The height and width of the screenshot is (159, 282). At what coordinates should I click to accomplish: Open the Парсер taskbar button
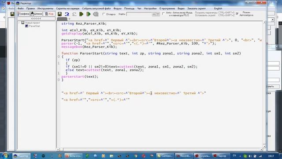pyautogui.click(x=221, y=156)
